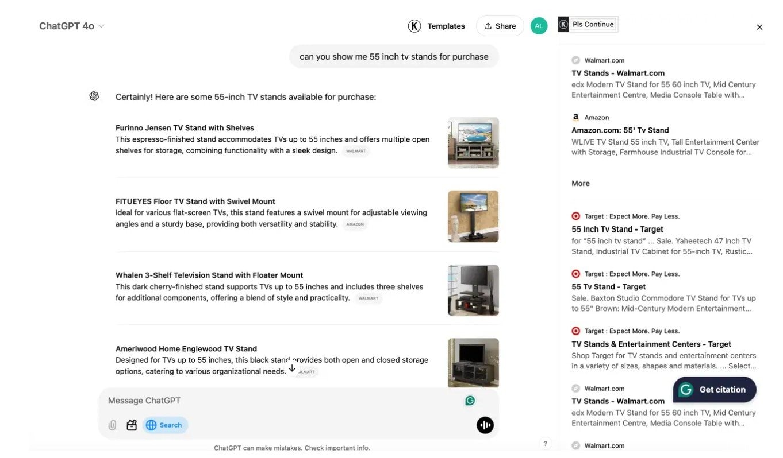Click Walmart citation chip on Whalen entry
The width and height of the screenshot is (783, 458).
point(369,298)
